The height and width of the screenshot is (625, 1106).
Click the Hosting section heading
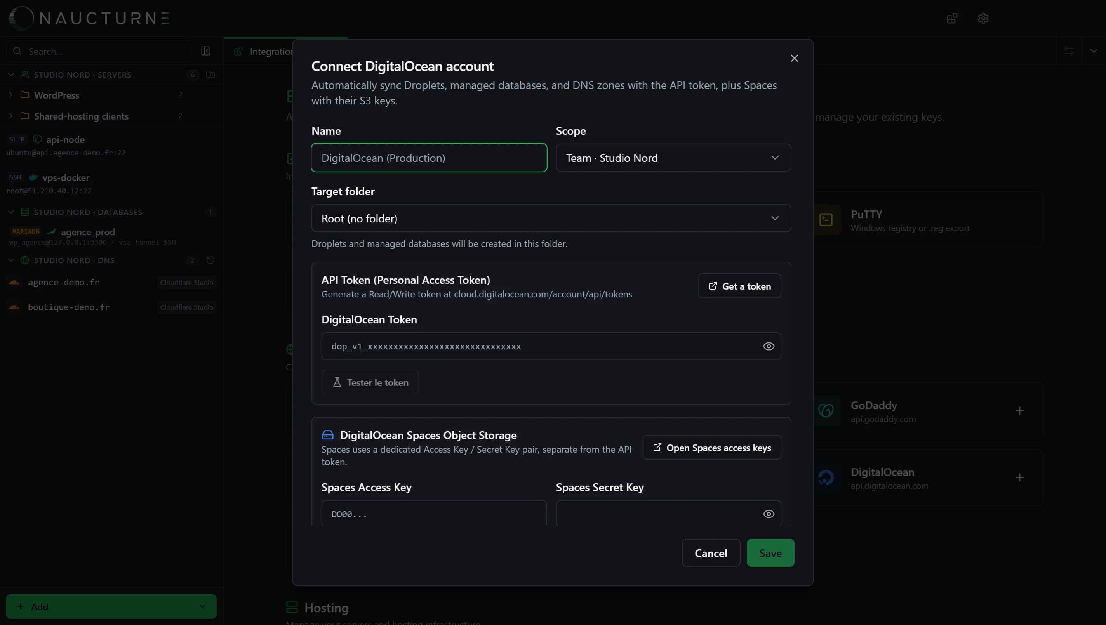pos(326,608)
